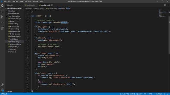Open the Source Control view

2,17
